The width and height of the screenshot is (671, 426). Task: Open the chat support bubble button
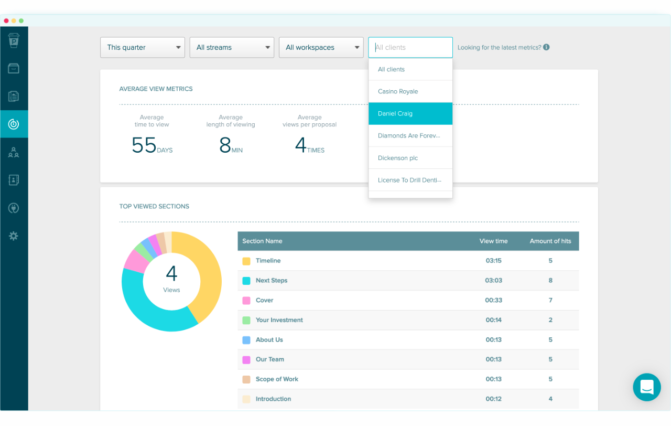(x=646, y=387)
